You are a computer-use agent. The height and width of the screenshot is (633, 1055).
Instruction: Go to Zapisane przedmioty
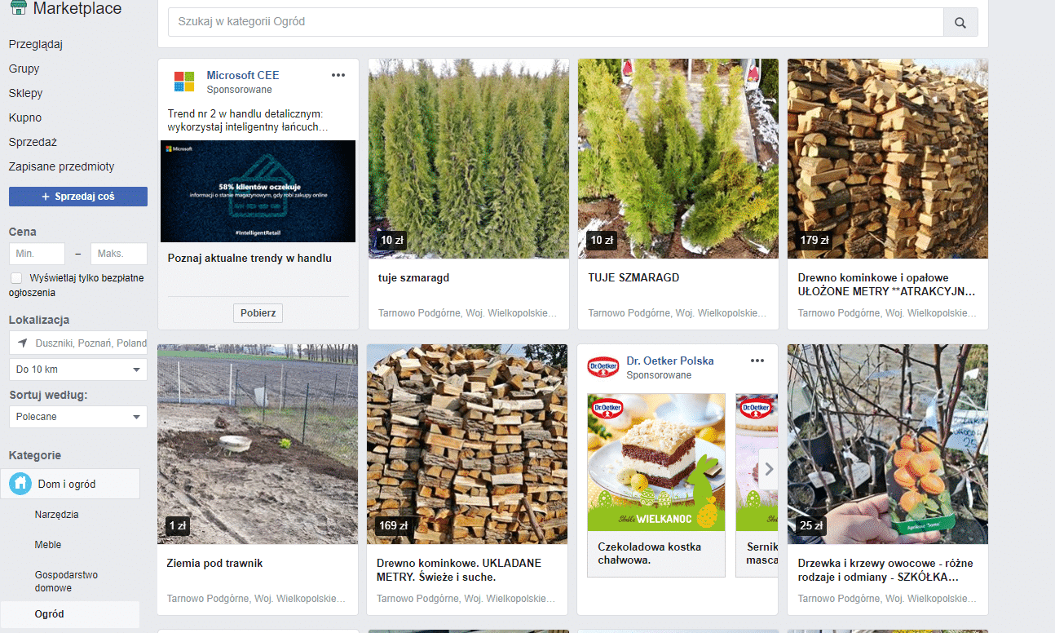click(x=61, y=166)
